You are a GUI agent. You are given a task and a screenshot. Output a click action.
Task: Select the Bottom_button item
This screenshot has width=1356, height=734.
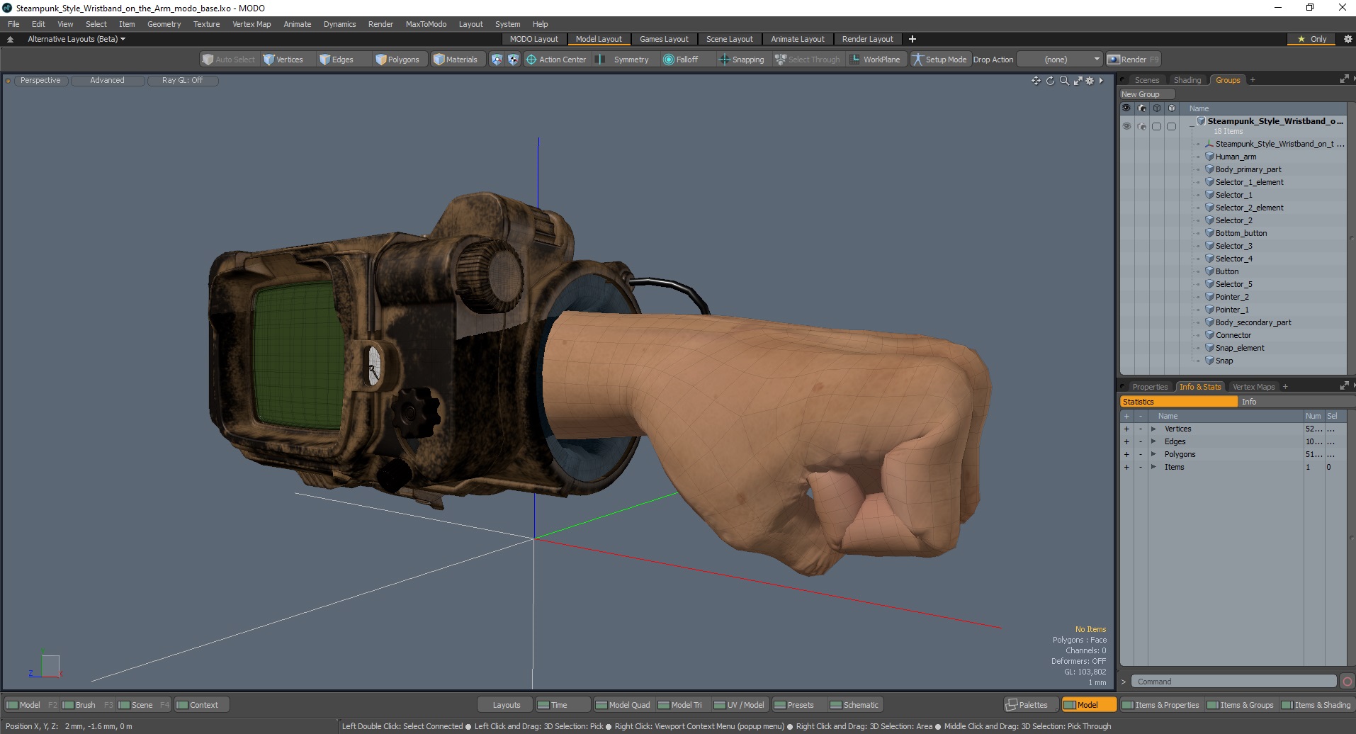click(x=1241, y=233)
